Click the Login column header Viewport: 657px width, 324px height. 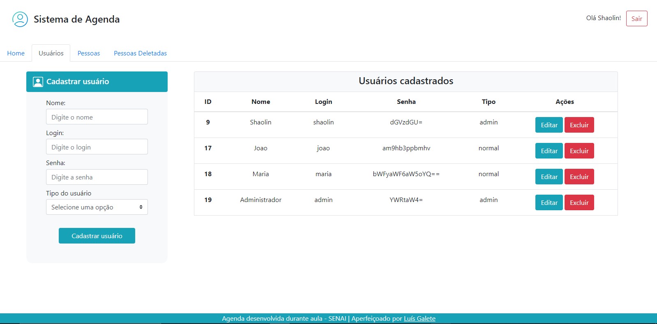[x=323, y=102]
